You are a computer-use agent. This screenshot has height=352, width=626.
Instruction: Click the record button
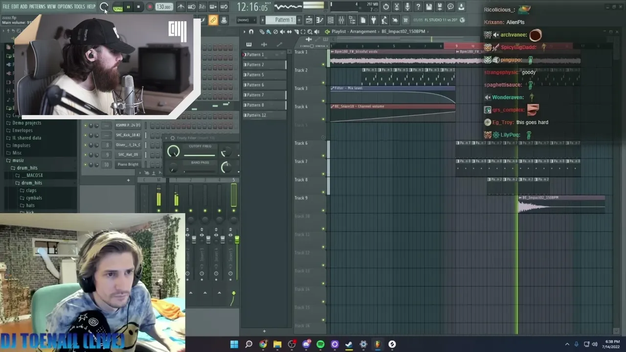(150, 7)
